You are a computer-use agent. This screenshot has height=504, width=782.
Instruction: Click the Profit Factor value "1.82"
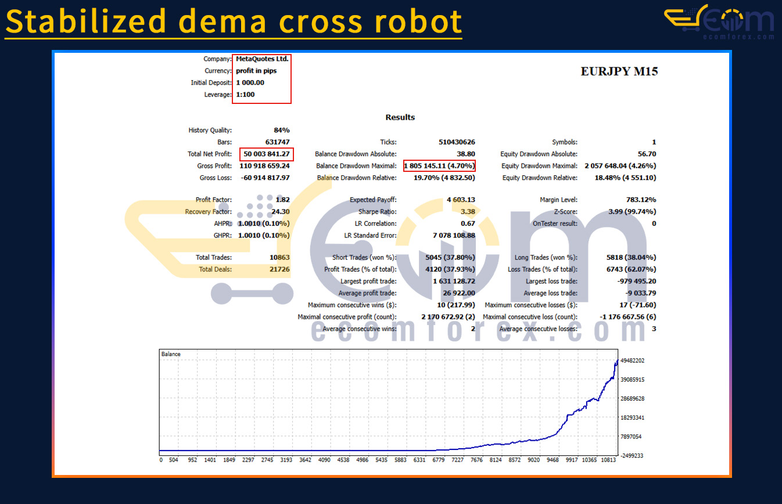pos(283,200)
